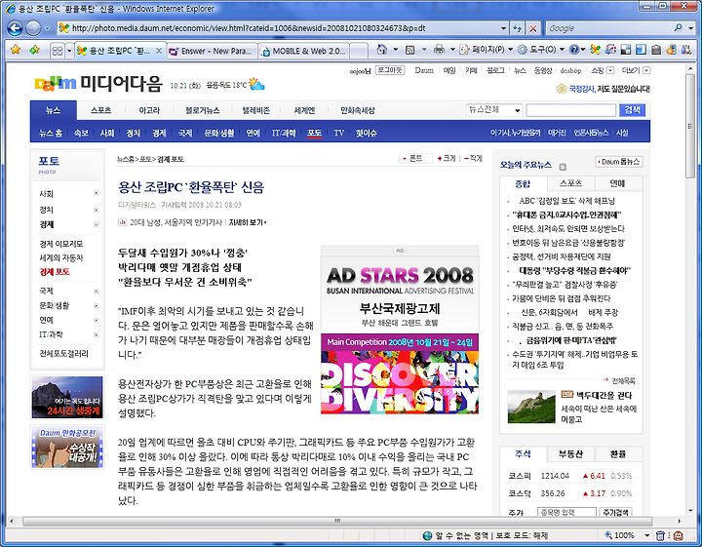Stop loading with the red X icon
702x547 pixels.
[532, 28]
